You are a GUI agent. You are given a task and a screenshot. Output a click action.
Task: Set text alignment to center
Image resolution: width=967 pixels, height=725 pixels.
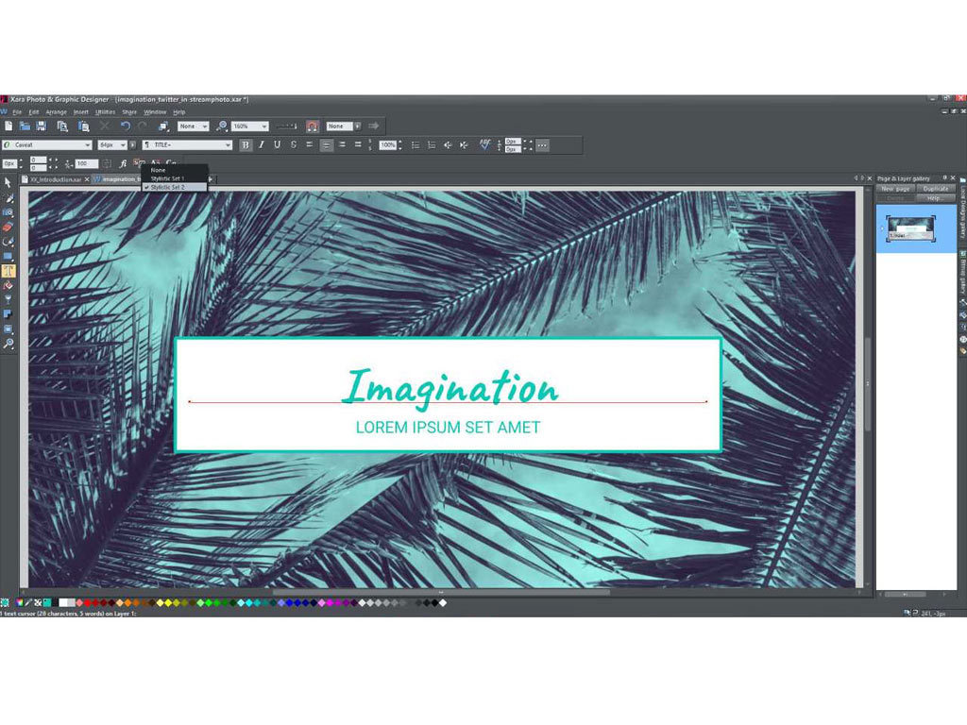coord(326,145)
